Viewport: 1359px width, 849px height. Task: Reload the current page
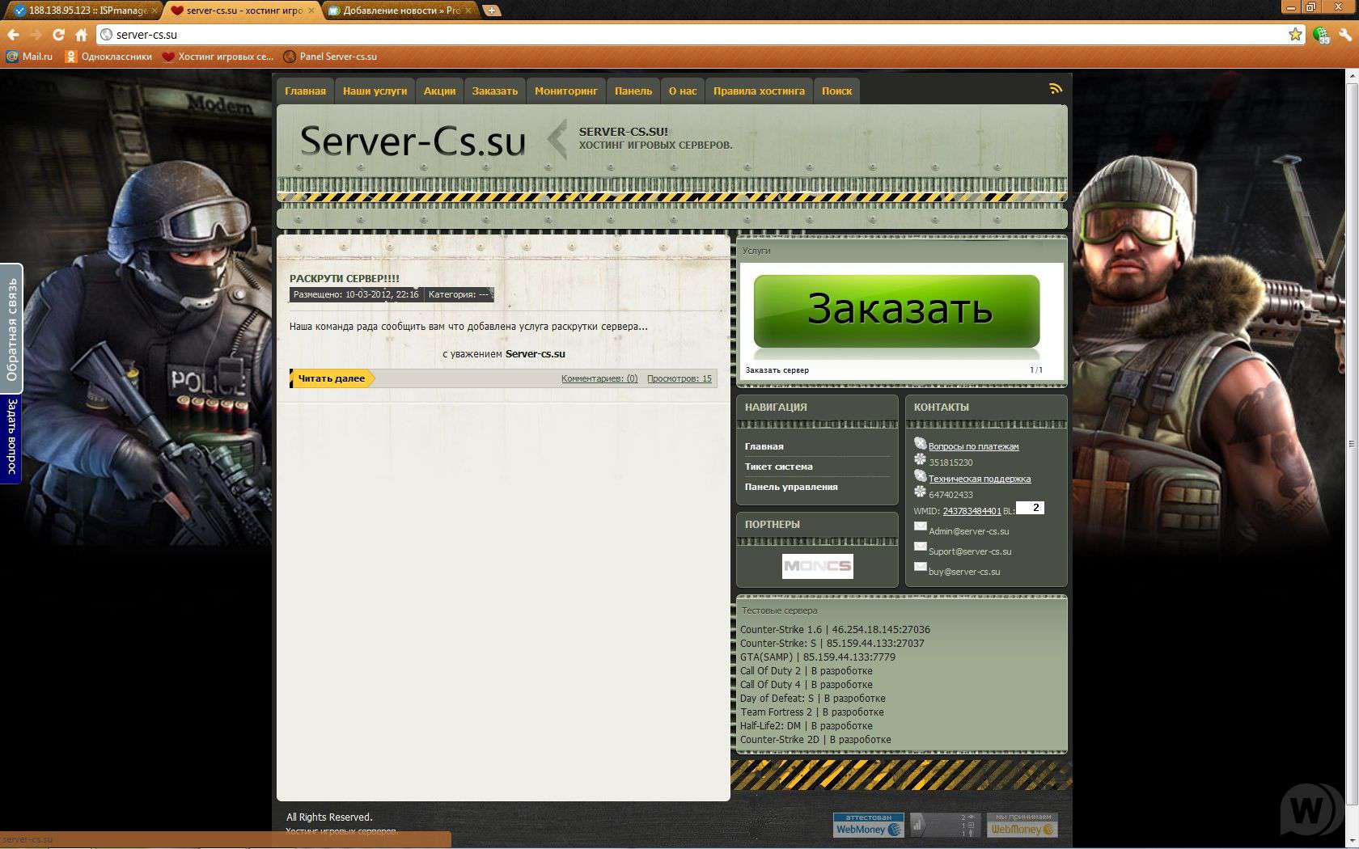coord(58,35)
